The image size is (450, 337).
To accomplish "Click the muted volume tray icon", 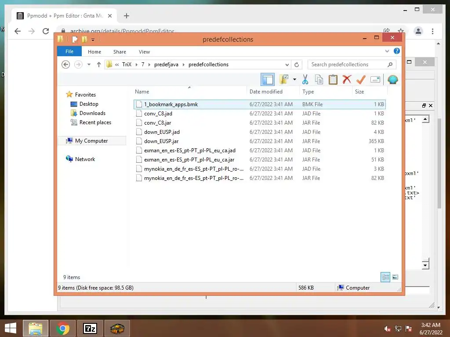I will click(387, 329).
